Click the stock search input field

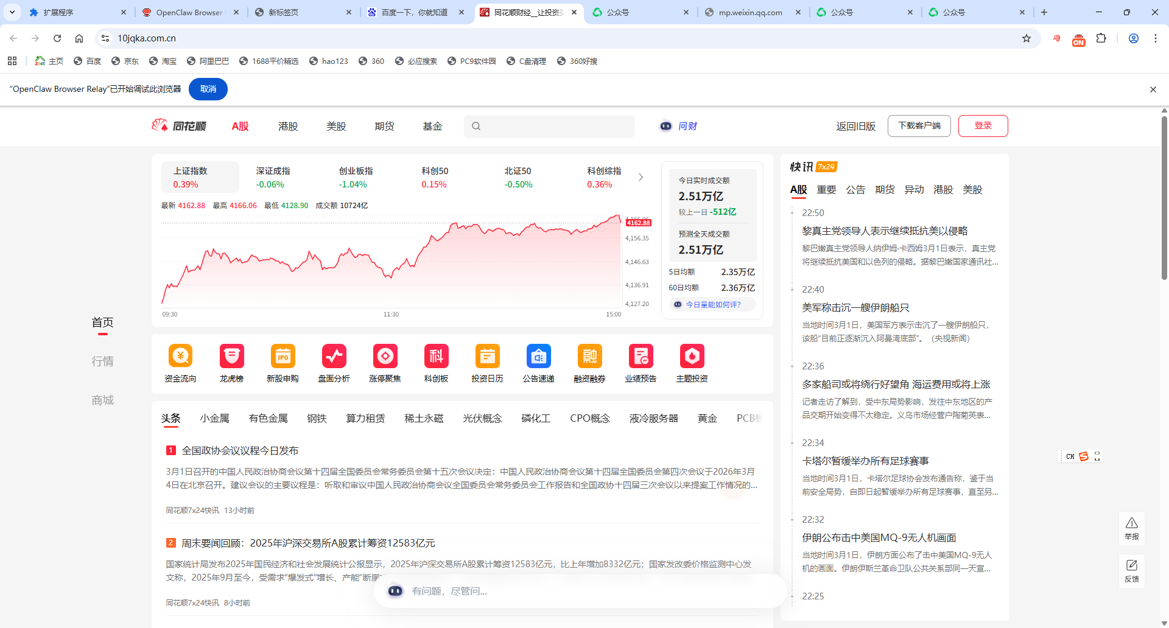coord(554,126)
